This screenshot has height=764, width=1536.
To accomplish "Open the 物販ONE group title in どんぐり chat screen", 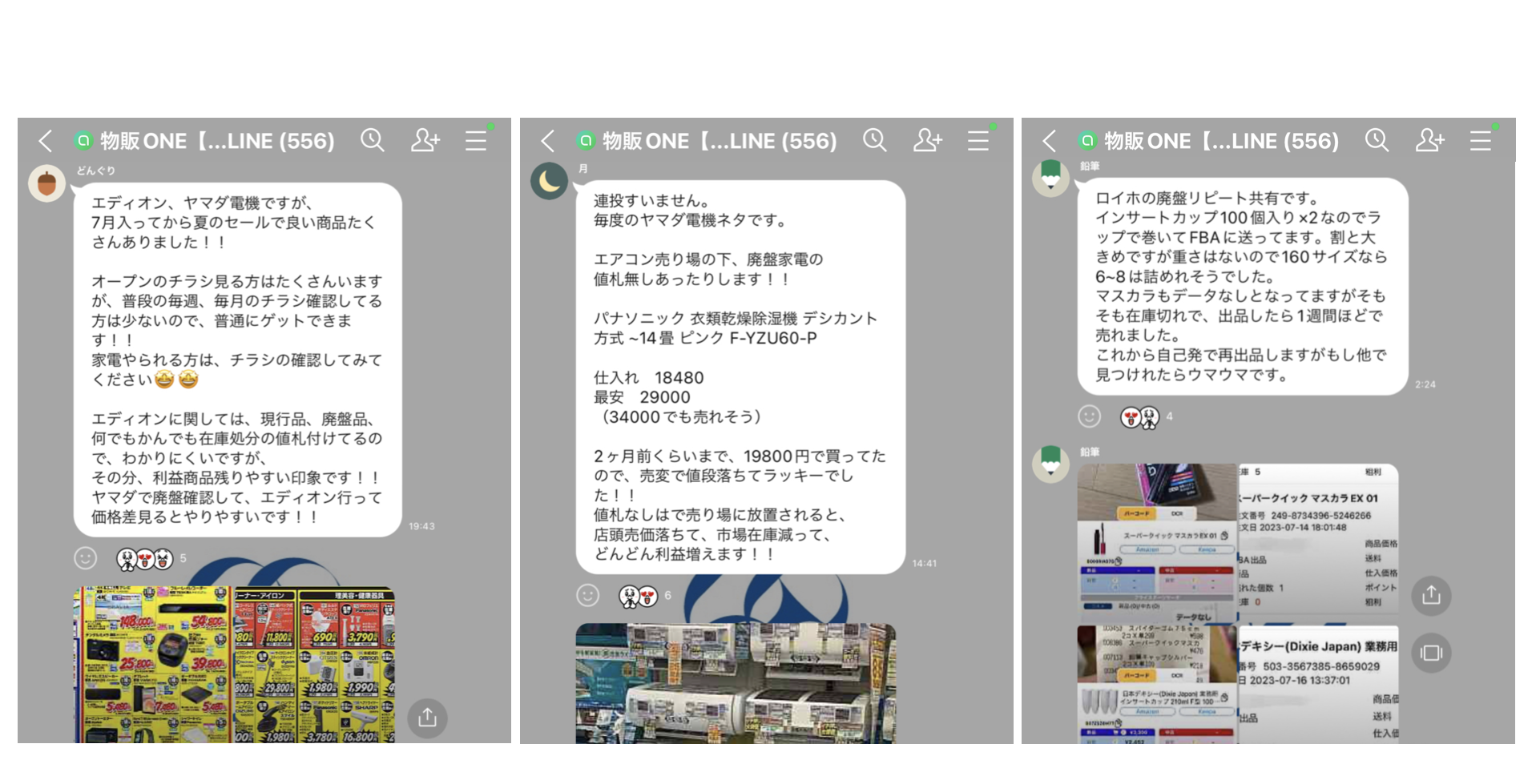I will (217, 142).
